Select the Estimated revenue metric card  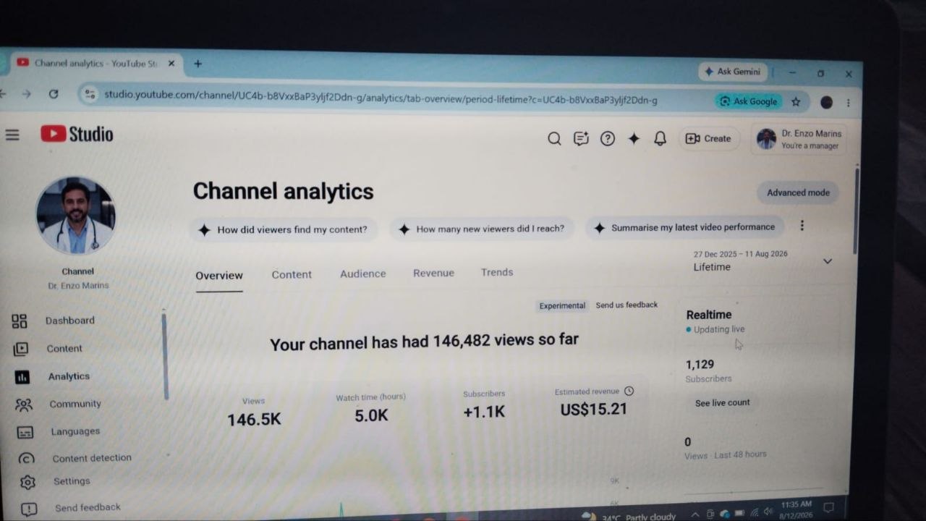tap(594, 402)
